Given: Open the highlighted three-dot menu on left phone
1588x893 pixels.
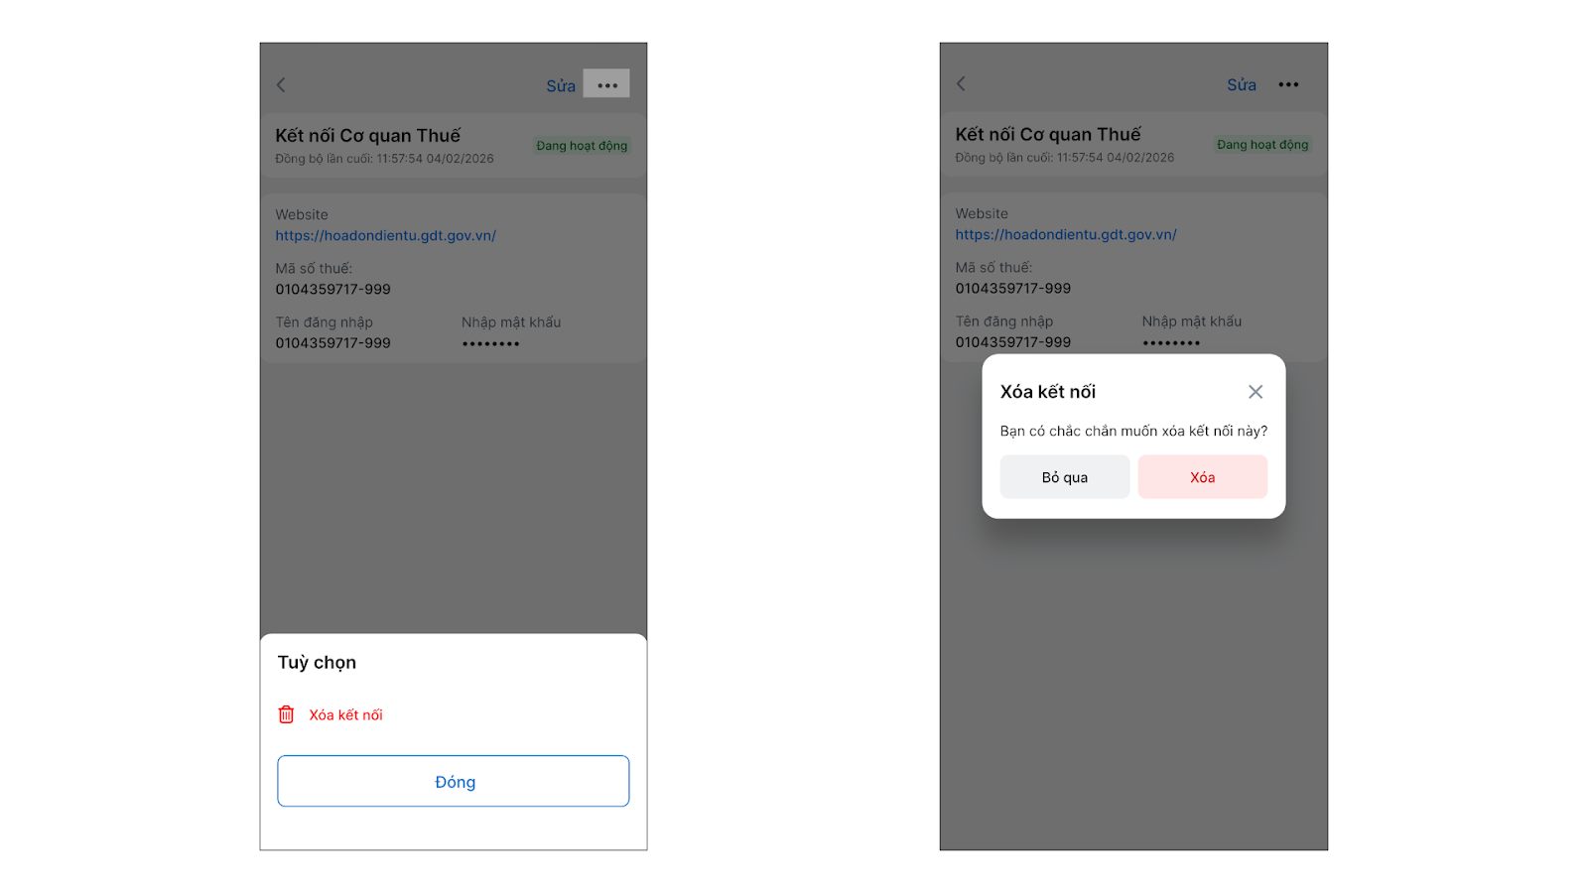Looking at the screenshot, I should [606, 84].
